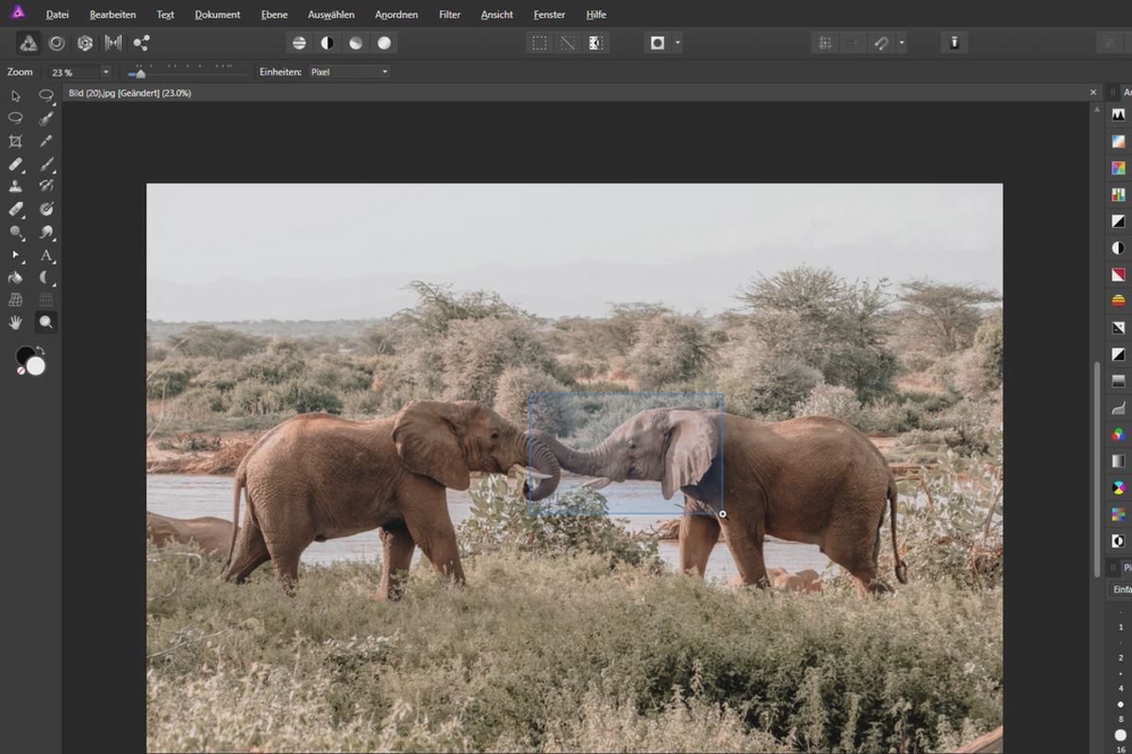Toggle the Quick Mask toolbar button
The image size is (1132, 754).
(x=658, y=42)
